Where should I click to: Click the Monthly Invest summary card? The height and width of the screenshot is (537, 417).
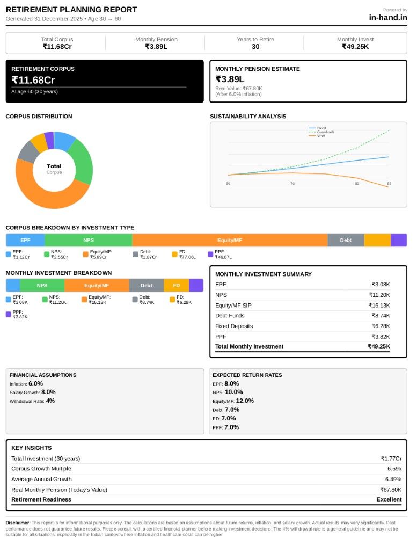pyautogui.click(x=355, y=43)
